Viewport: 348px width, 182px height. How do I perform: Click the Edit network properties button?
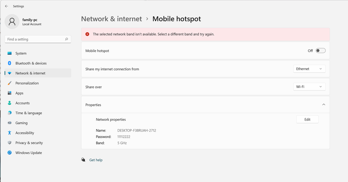tap(307, 119)
